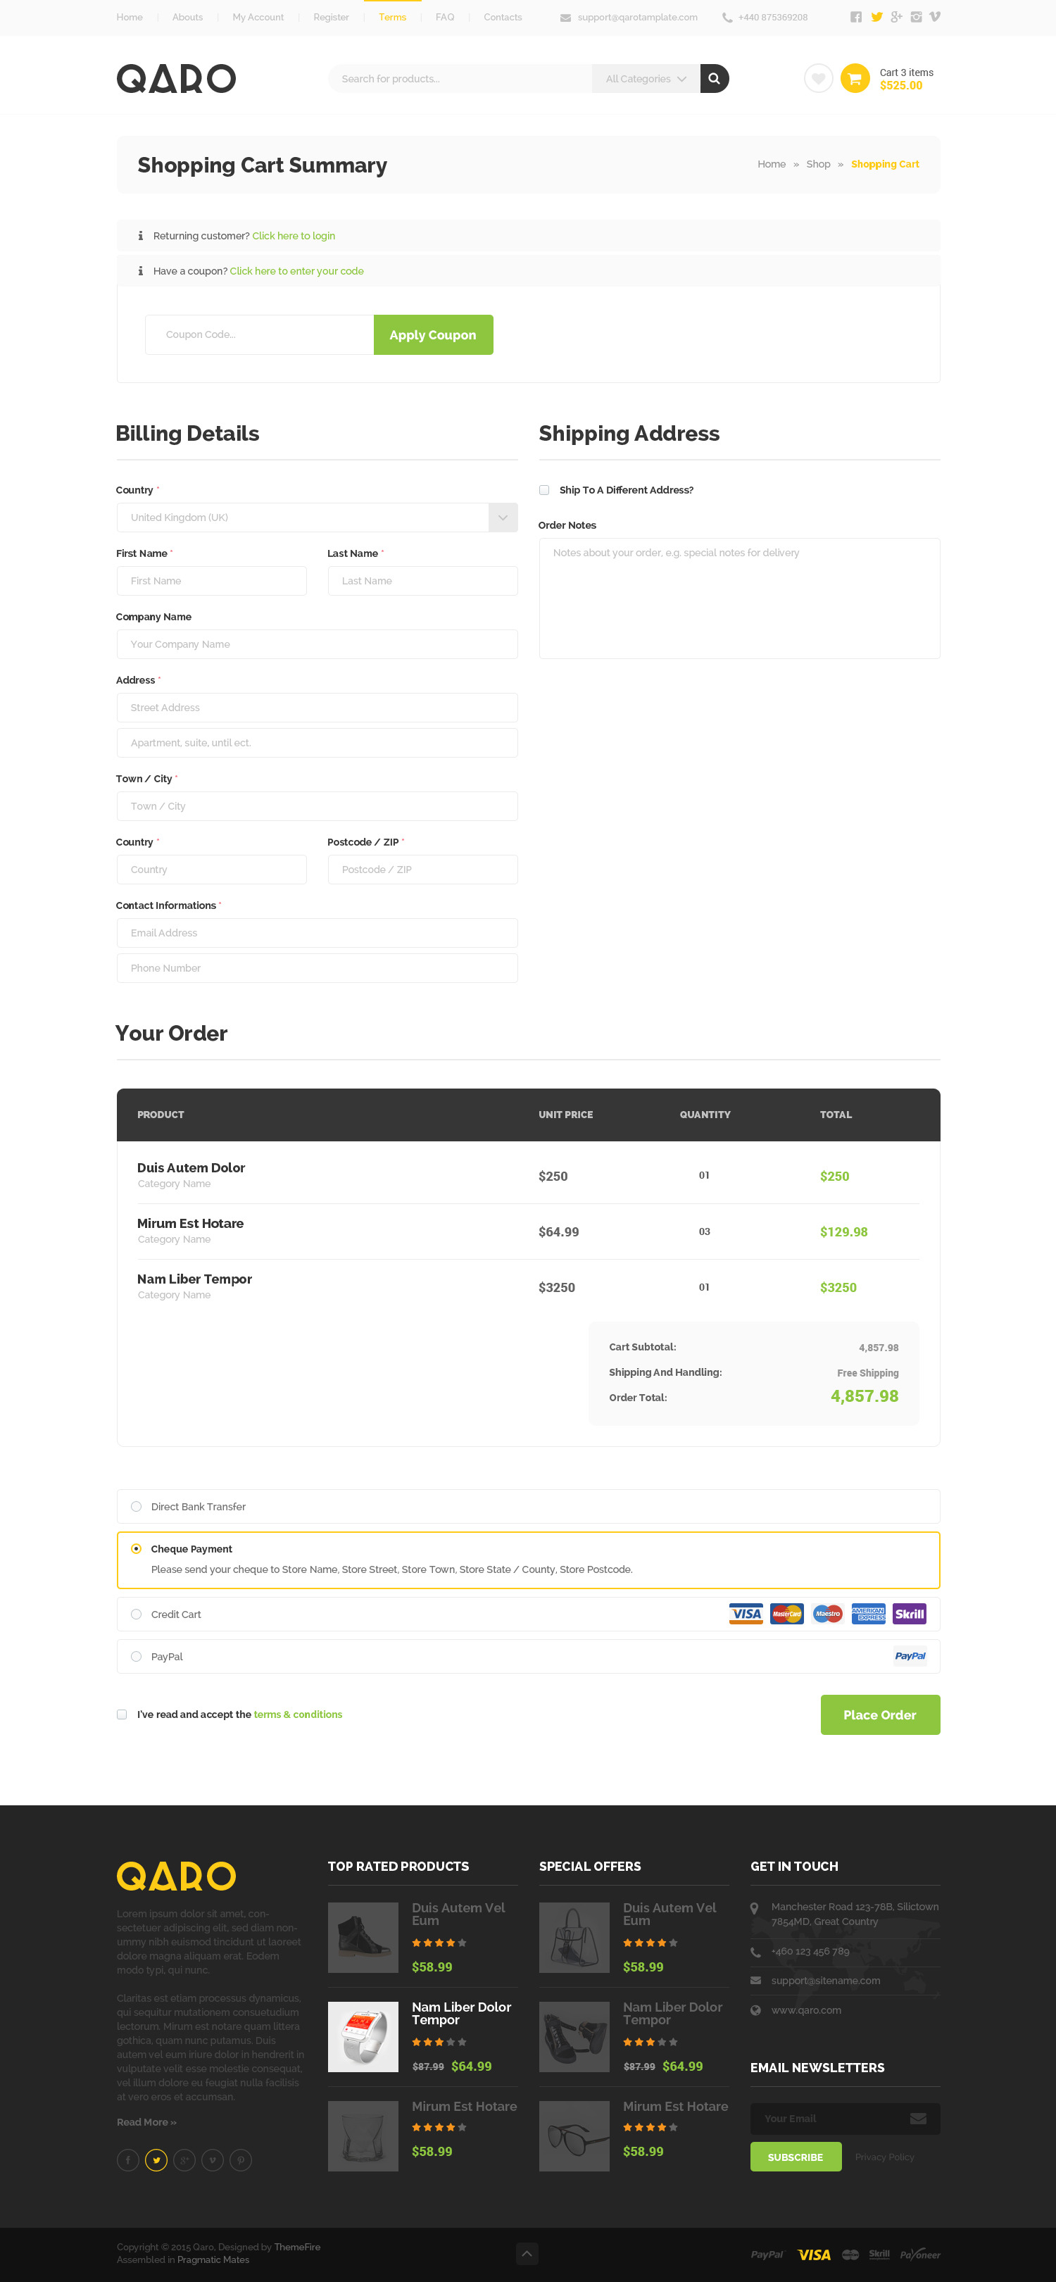Viewport: 1056px width, 2282px height.
Task: Click the Instagram icon in header
Action: click(x=916, y=17)
